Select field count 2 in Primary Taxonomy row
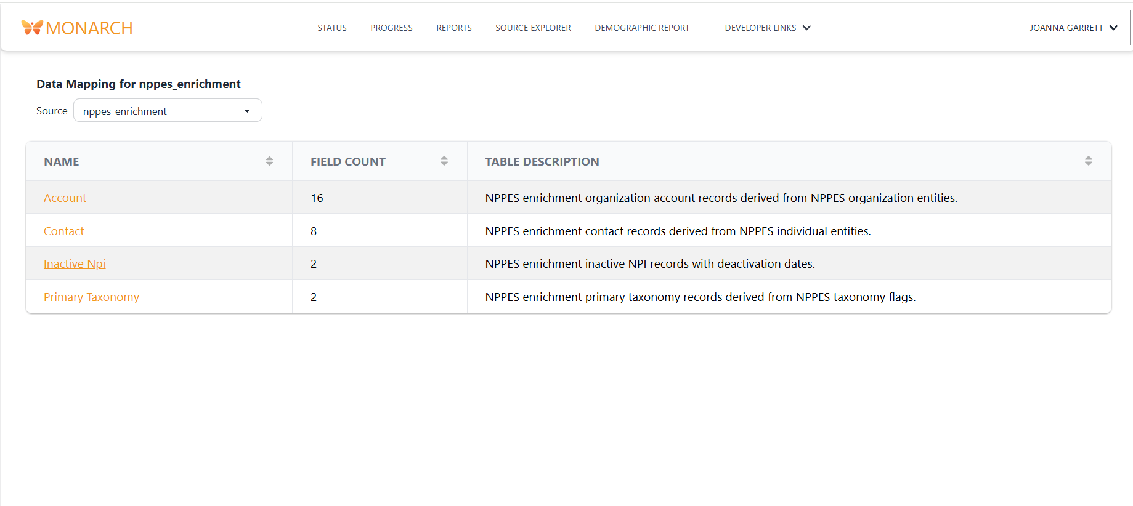The height and width of the screenshot is (506, 1133). [314, 297]
